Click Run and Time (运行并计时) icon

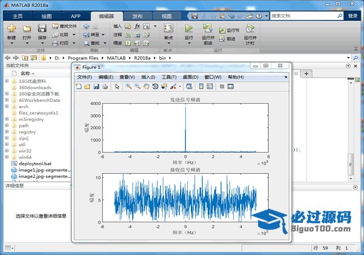coord(250,28)
